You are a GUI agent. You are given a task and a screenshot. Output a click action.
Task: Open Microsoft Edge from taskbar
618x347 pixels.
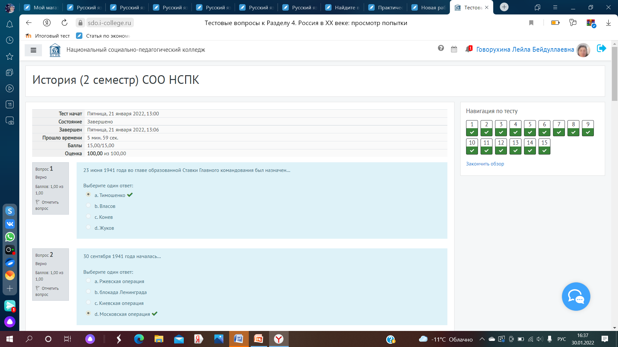139,339
